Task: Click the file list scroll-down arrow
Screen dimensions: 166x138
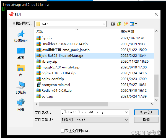Action: coord(156,100)
